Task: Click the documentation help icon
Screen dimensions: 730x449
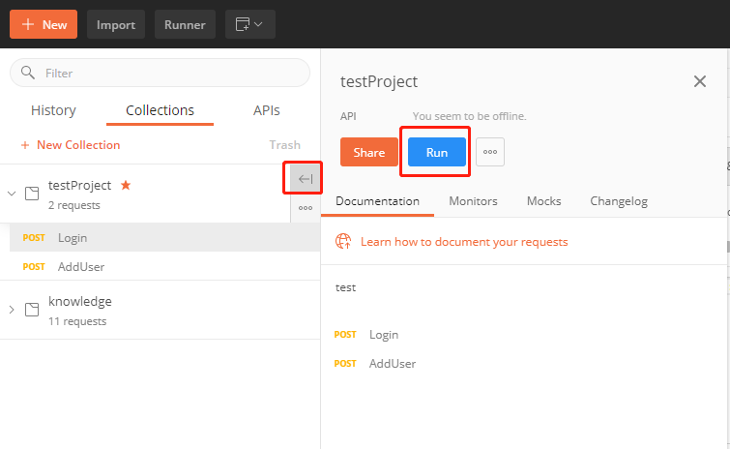Action: [x=342, y=241]
